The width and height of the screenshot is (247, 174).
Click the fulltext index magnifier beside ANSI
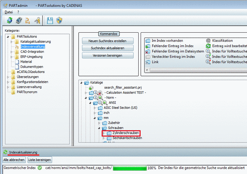click(x=100, y=103)
